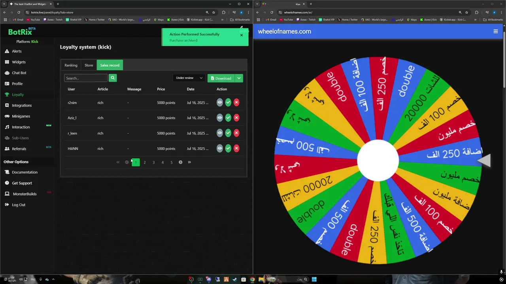
Task: Open new tab in BotRix browser window
Action: point(58,4)
